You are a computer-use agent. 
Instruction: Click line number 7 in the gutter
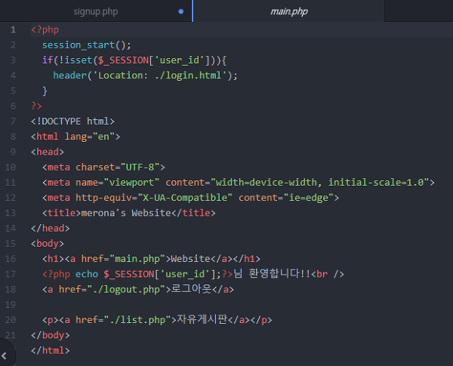pyautogui.click(x=13, y=121)
